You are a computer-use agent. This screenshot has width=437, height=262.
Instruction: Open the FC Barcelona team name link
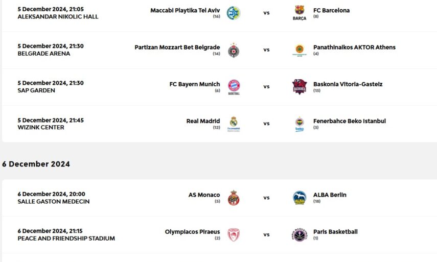pos(331,10)
